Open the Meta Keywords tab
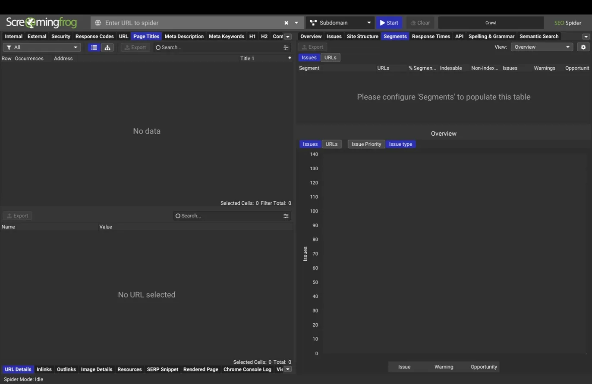This screenshot has width=592, height=384. pyautogui.click(x=227, y=37)
